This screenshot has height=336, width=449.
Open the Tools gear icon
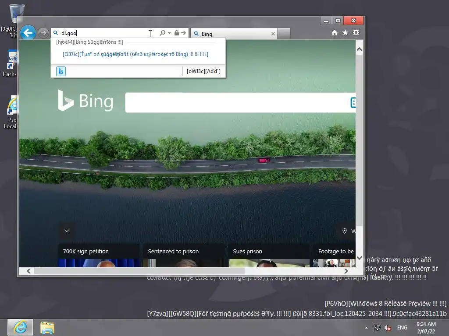click(356, 33)
